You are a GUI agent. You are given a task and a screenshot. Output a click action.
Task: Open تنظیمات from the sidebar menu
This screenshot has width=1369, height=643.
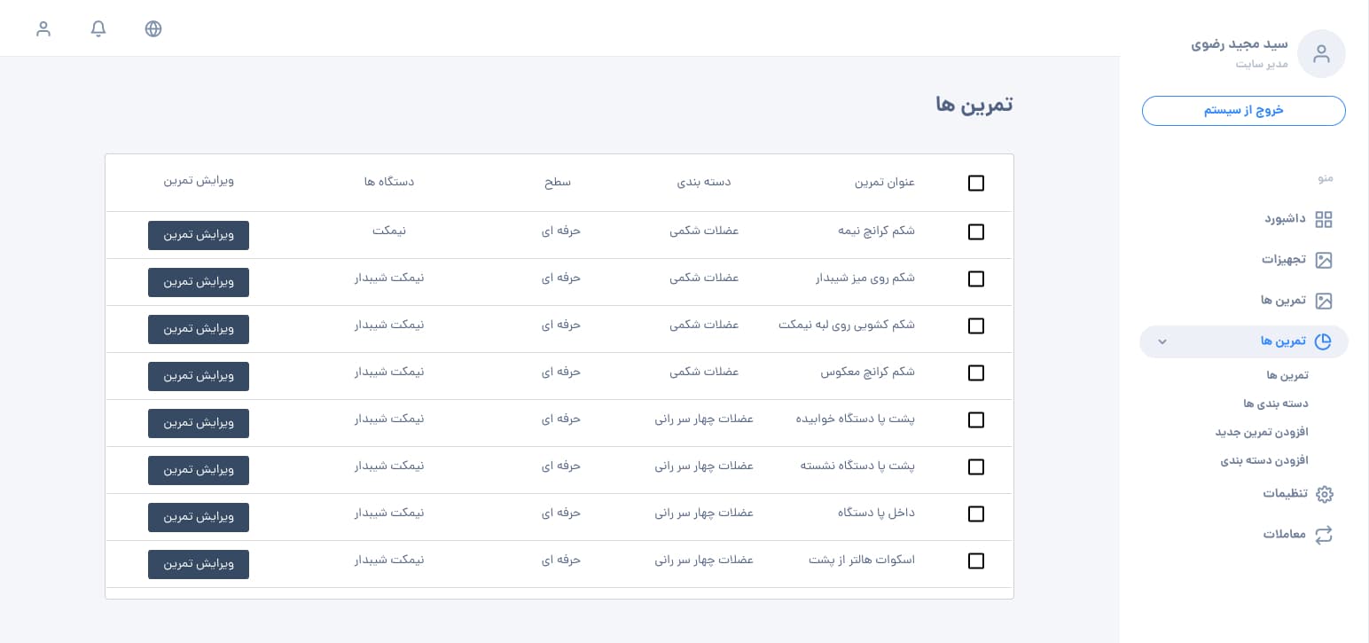click(x=1285, y=494)
